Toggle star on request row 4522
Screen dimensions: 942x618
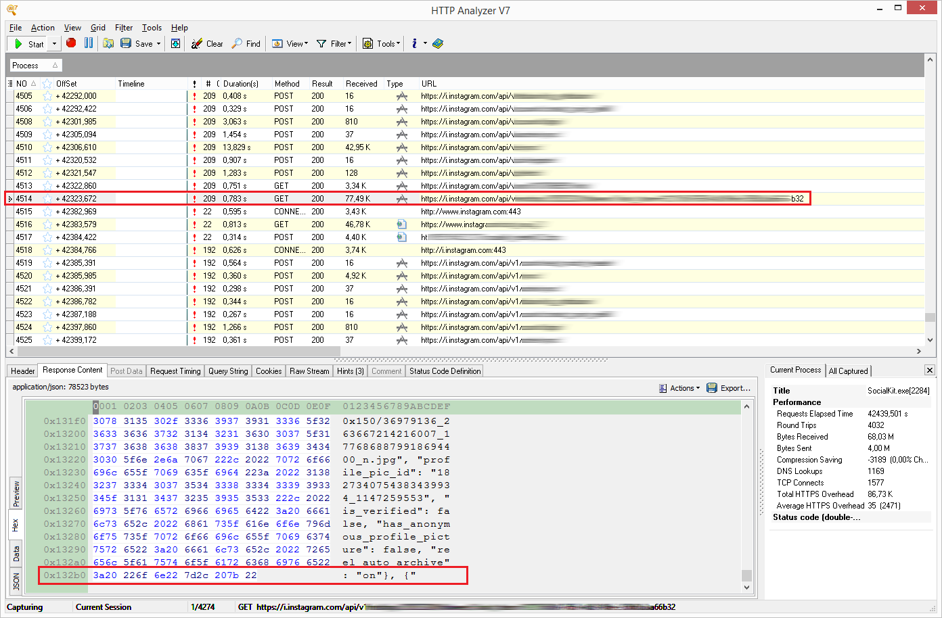pyautogui.click(x=47, y=302)
